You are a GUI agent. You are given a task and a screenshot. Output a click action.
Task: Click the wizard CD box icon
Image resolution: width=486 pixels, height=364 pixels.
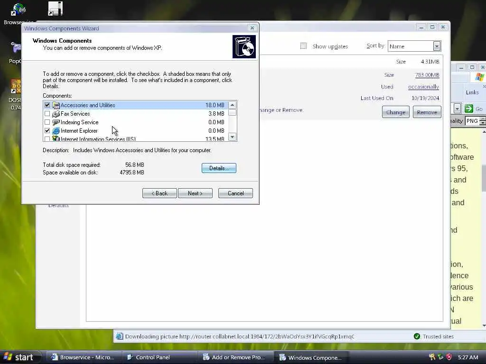tap(244, 47)
